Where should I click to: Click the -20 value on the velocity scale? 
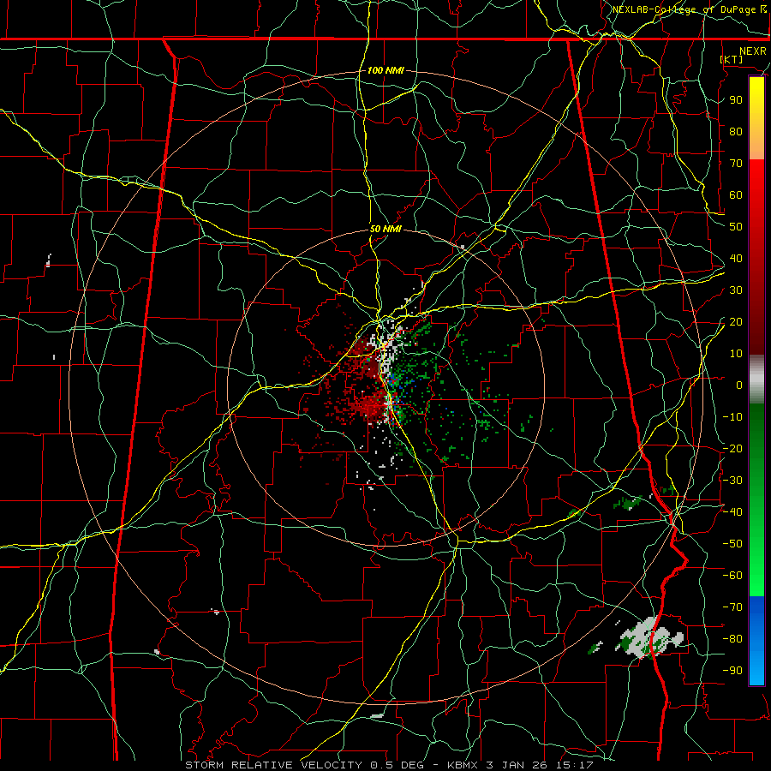coord(732,448)
